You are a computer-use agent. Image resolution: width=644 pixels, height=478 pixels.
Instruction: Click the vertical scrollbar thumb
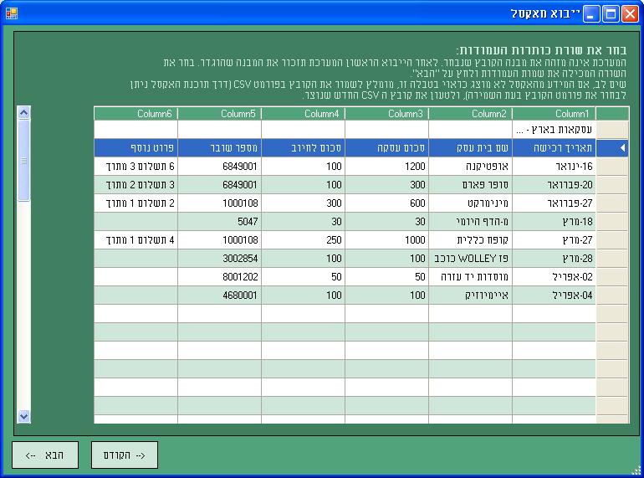click(x=23, y=161)
